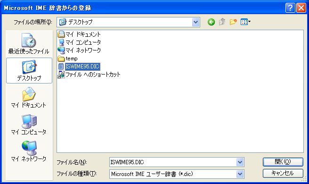The width and height of the screenshot is (309, 184).
Task: Select マイ ネットワーク icon in file list
Action: 61,50
